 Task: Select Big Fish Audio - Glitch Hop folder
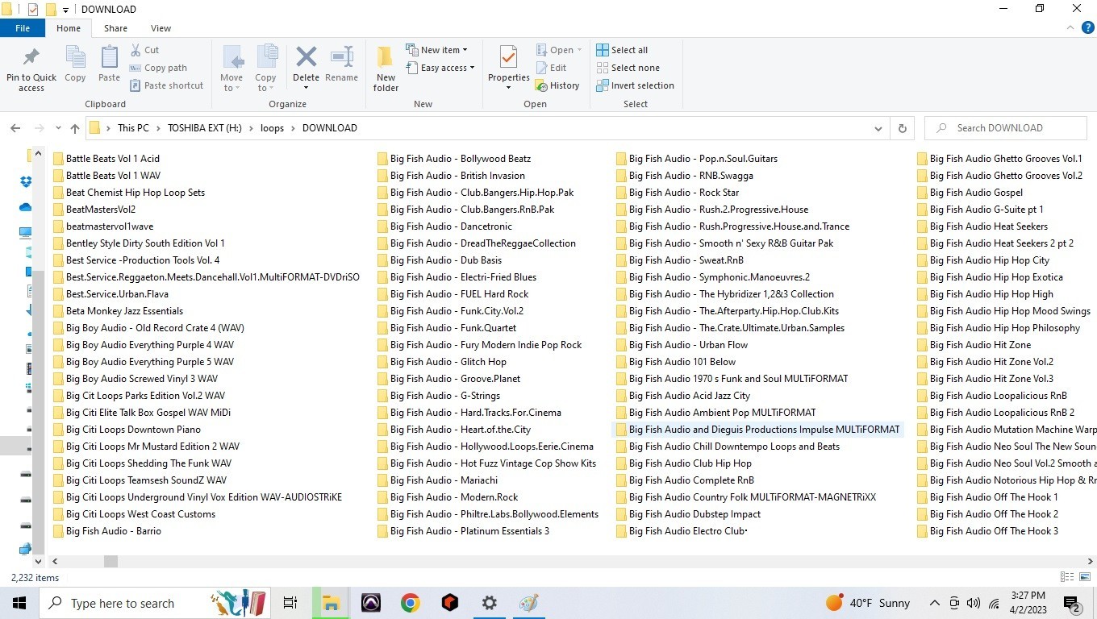(448, 362)
